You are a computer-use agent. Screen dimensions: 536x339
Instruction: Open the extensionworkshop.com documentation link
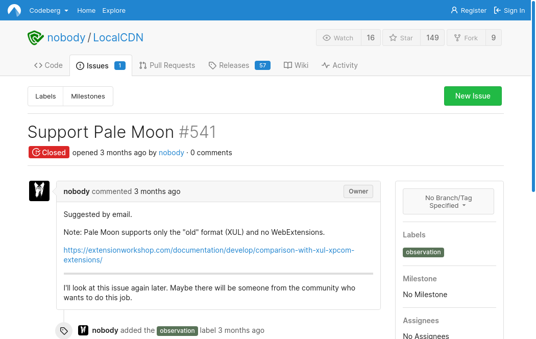coord(209,255)
